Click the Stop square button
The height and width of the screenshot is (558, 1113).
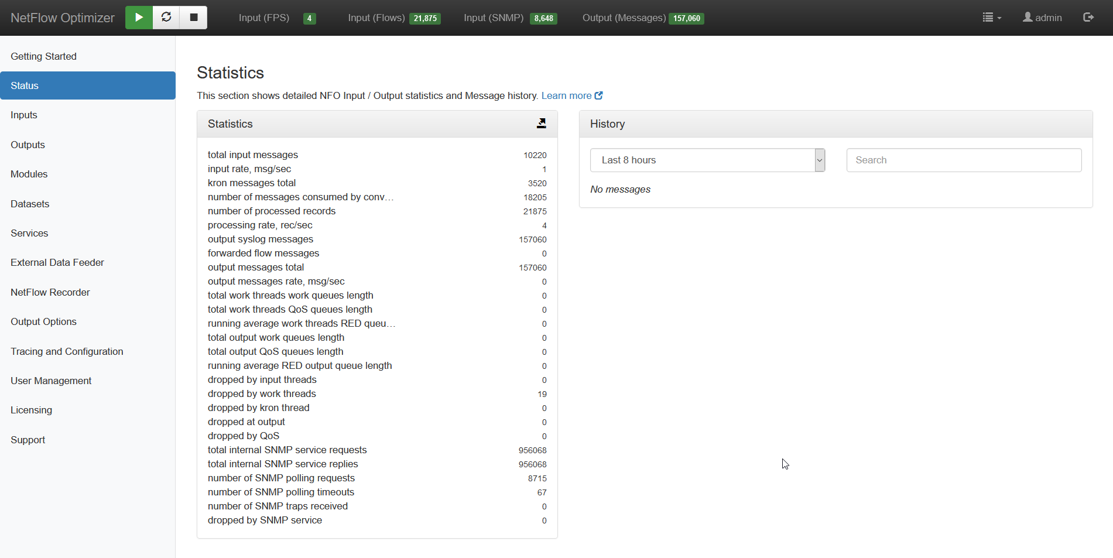194,18
